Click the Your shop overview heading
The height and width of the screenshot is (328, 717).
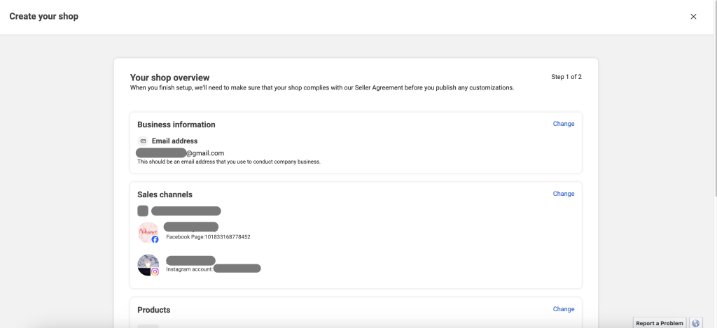(169, 78)
